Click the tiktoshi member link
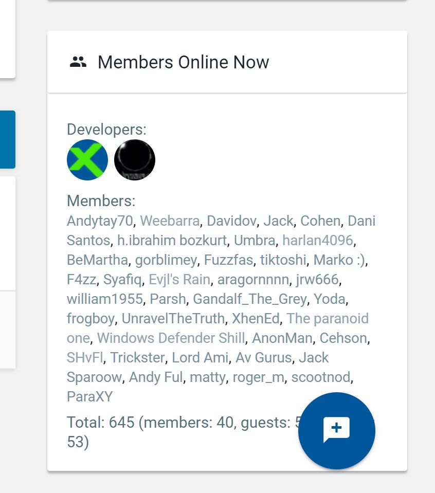Viewport: 435px width, 493px height. pyautogui.click(x=283, y=260)
